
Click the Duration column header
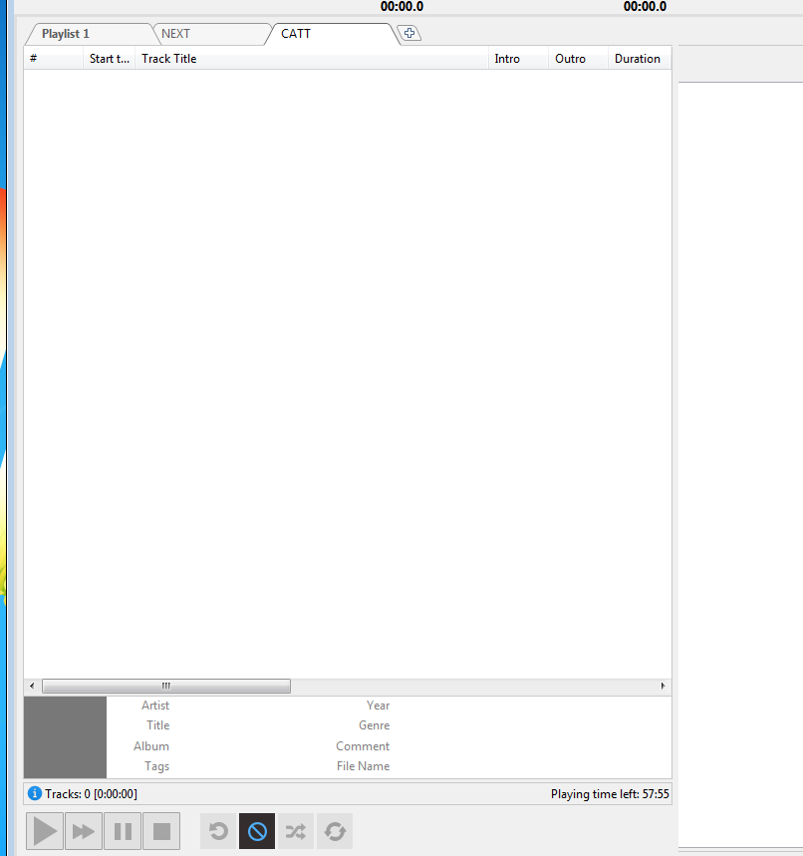click(x=638, y=59)
